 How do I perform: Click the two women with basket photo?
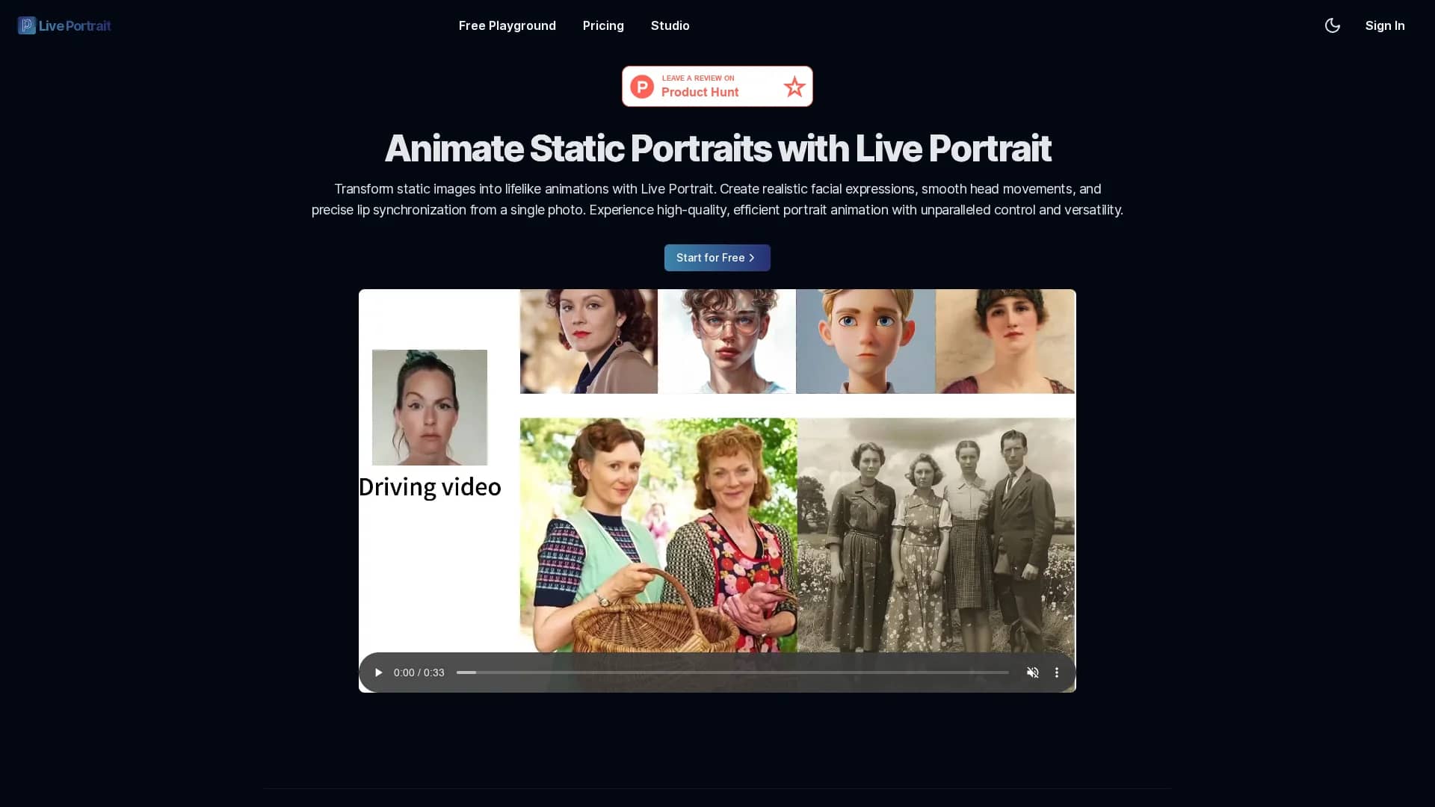[x=658, y=535]
